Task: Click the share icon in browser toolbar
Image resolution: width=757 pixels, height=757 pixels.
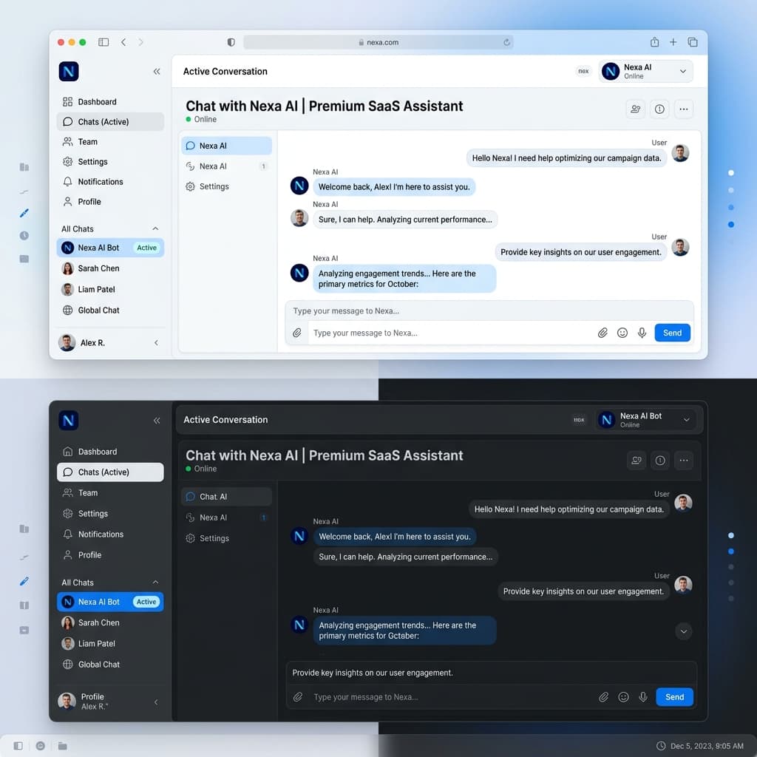Action: point(654,42)
